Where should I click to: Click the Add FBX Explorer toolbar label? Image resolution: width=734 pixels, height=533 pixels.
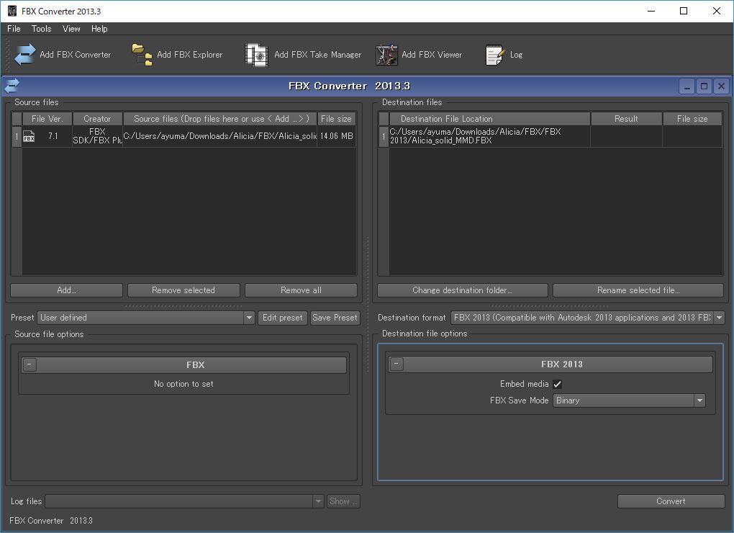coord(189,54)
